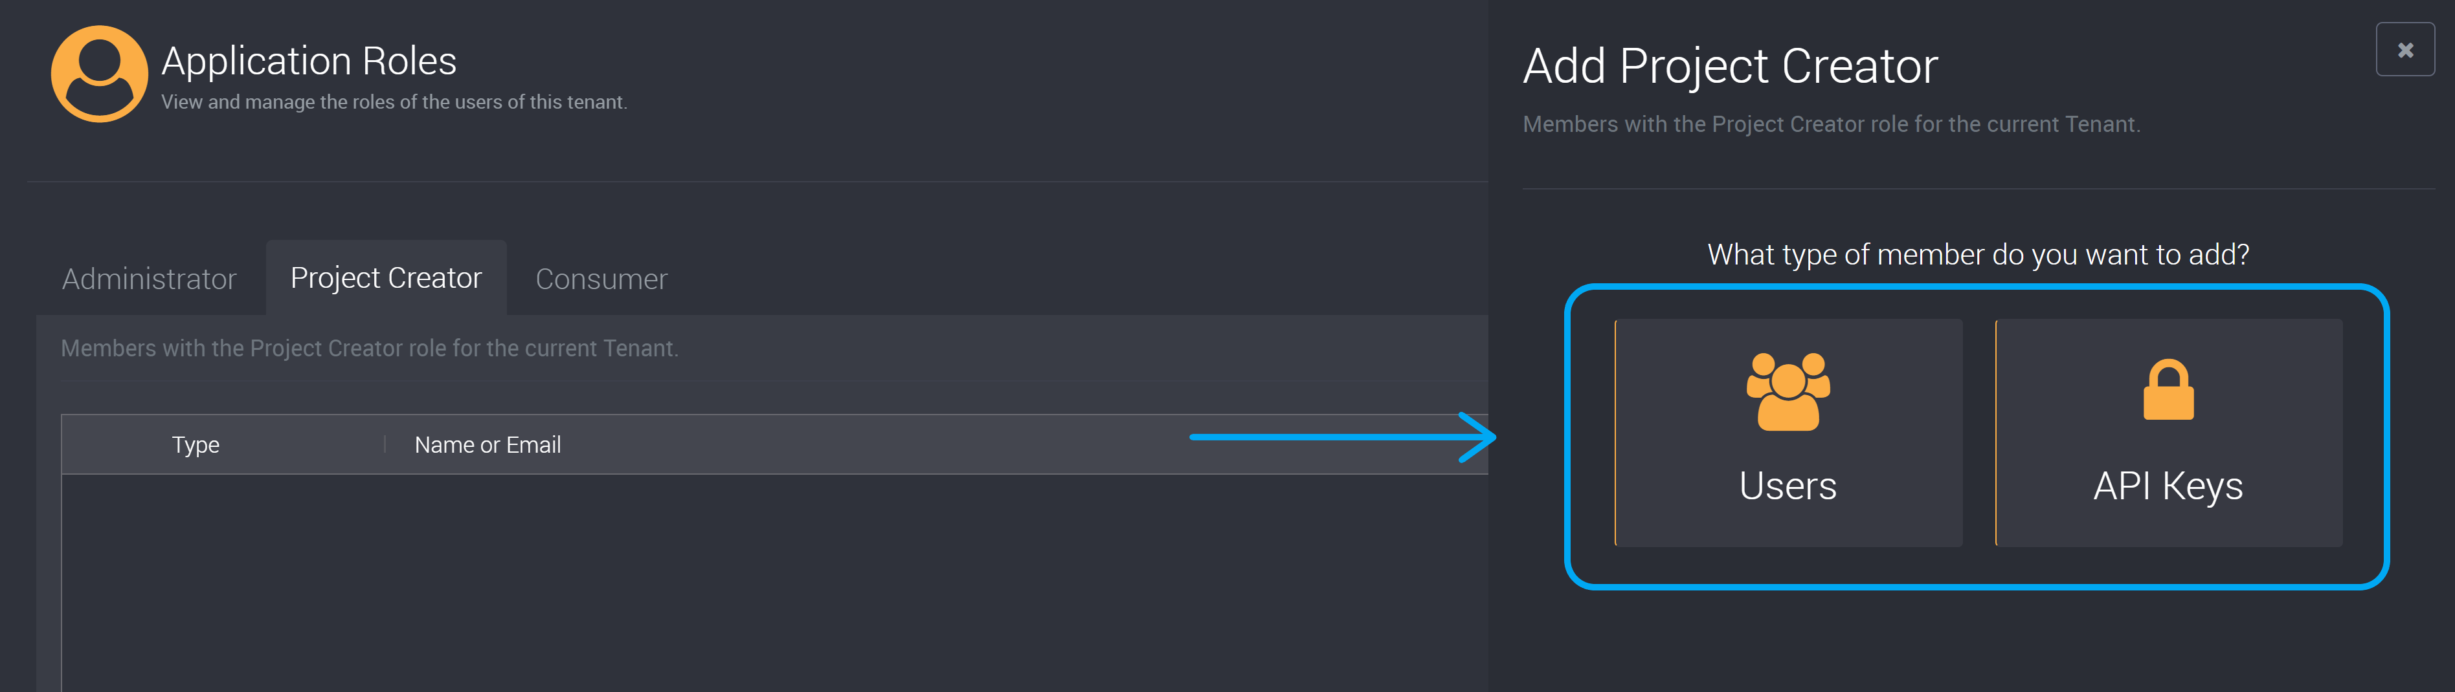Click the 'What type of member' prompt text
2455x692 pixels.
(x=1979, y=255)
